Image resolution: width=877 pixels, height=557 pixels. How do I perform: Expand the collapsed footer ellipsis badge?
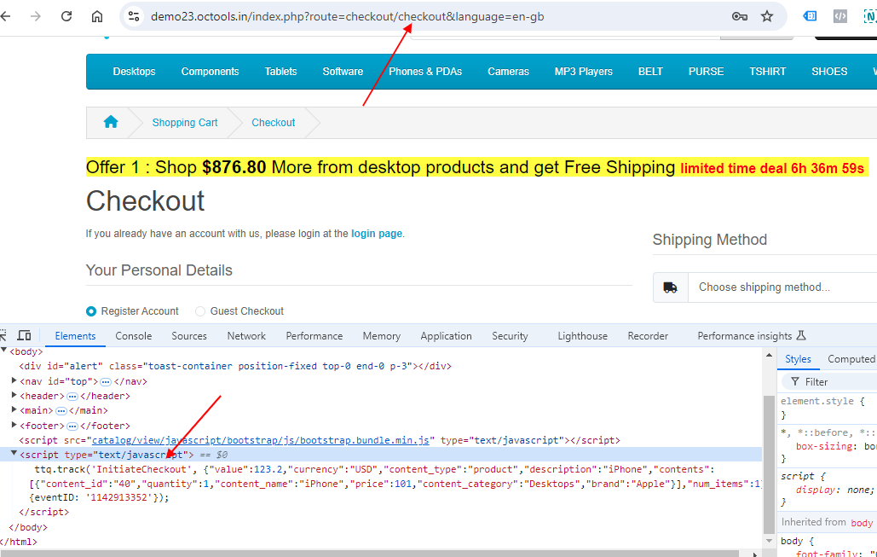tap(72, 426)
